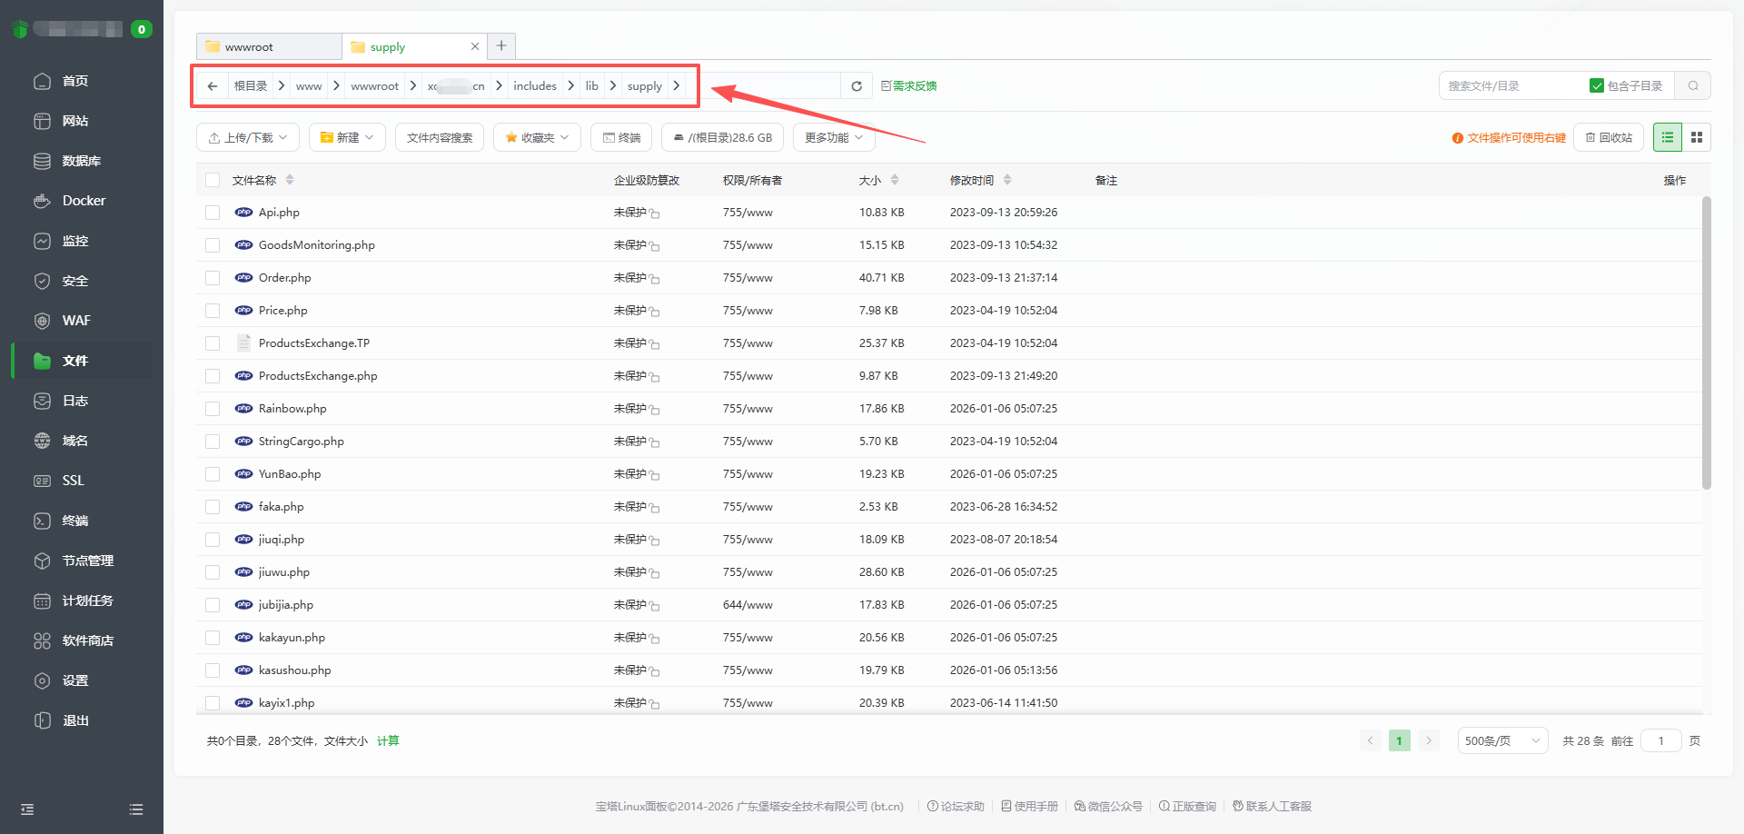Close the supply tab
This screenshot has height=834, width=1744.
474,46
